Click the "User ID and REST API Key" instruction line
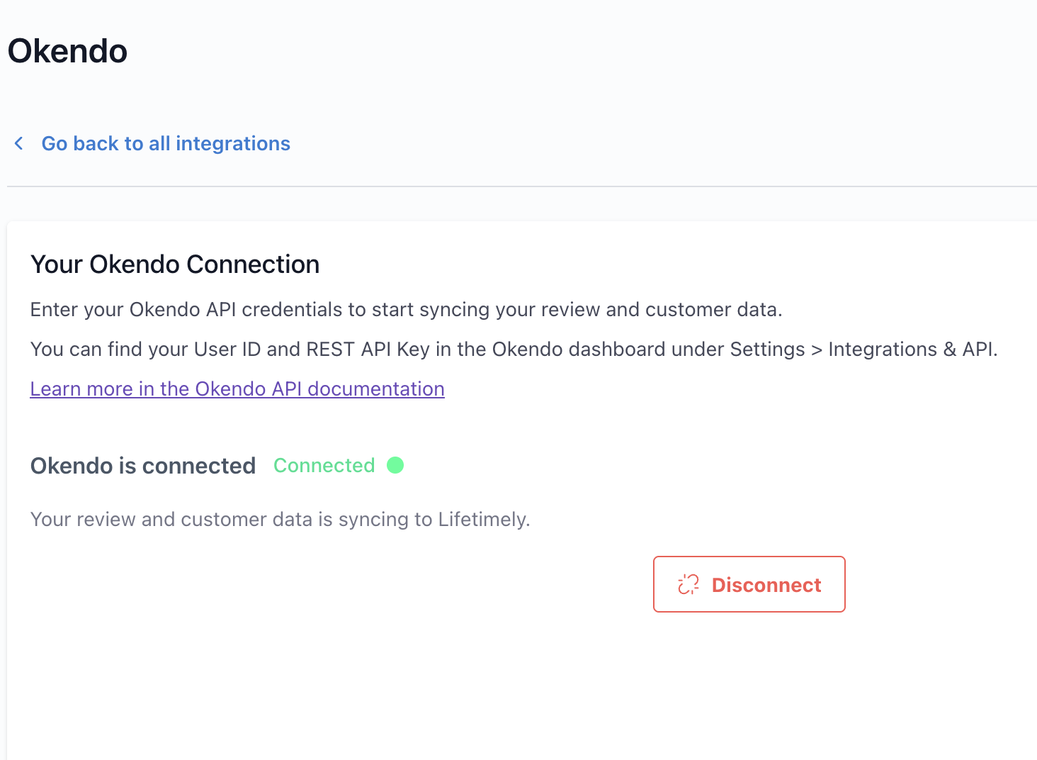 (x=514, y=350)
